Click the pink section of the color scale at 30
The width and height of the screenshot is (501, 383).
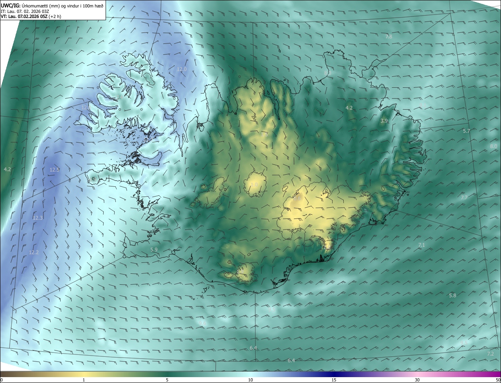coord(417,374)
